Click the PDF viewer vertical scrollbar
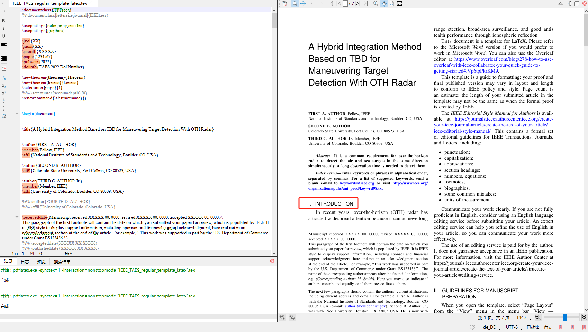The width and height of the screenshot is (588, 332). 586,29
